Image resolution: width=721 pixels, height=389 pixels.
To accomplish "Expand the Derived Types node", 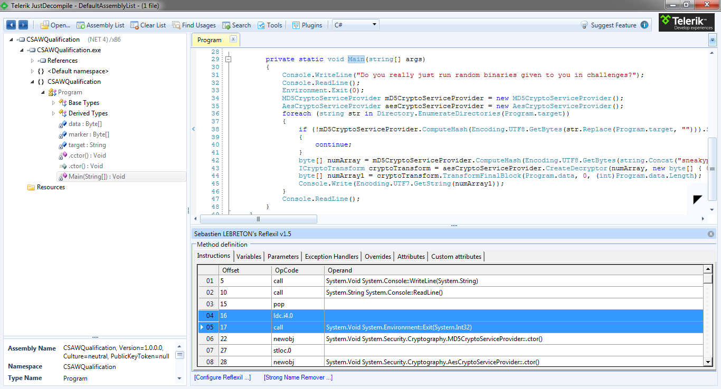I will click(53, 113).
